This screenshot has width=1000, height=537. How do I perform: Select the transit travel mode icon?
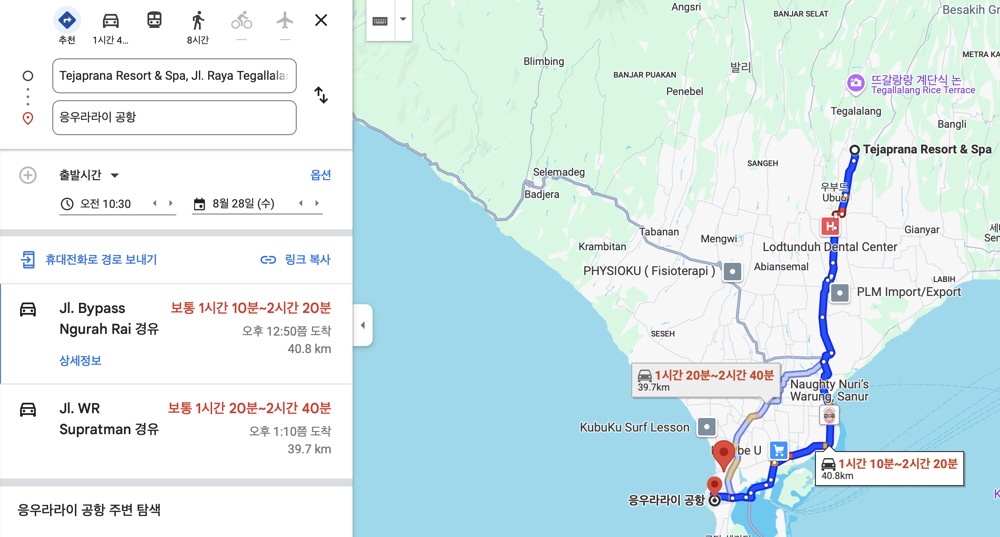154,20
